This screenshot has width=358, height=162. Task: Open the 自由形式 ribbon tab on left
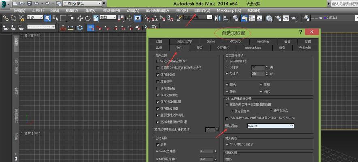point(16,66)
